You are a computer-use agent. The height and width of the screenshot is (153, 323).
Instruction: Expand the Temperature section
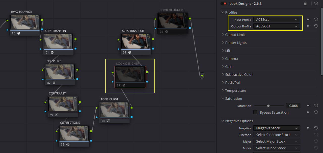[223, 90]
